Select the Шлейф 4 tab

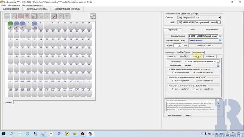coord(210,56)
